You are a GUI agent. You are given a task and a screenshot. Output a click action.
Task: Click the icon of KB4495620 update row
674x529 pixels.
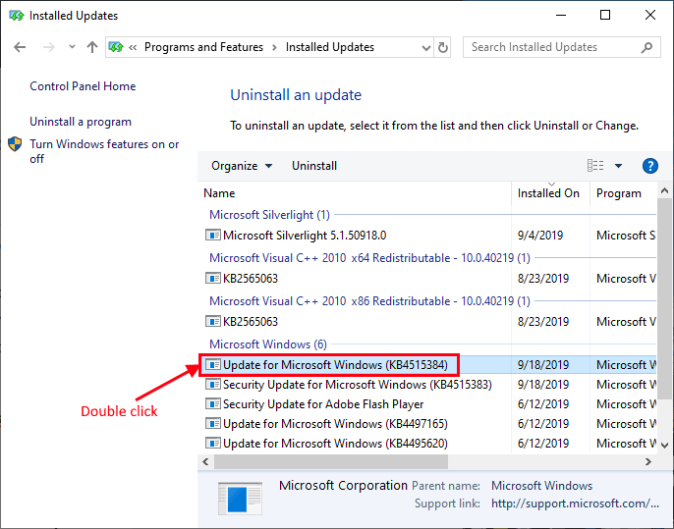point(213,444)
